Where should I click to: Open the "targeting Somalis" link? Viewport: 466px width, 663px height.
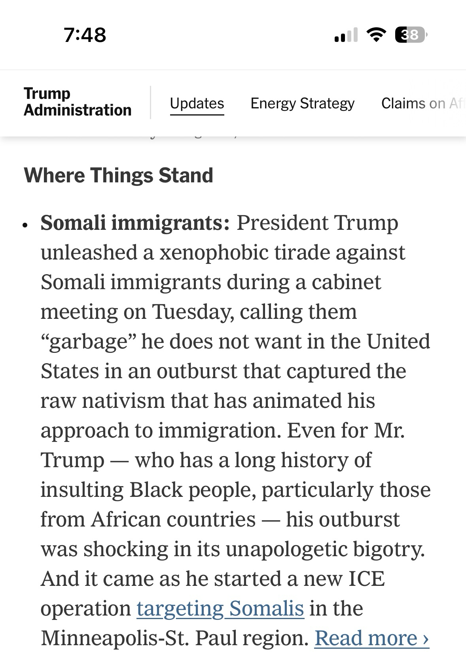point(220,608)
